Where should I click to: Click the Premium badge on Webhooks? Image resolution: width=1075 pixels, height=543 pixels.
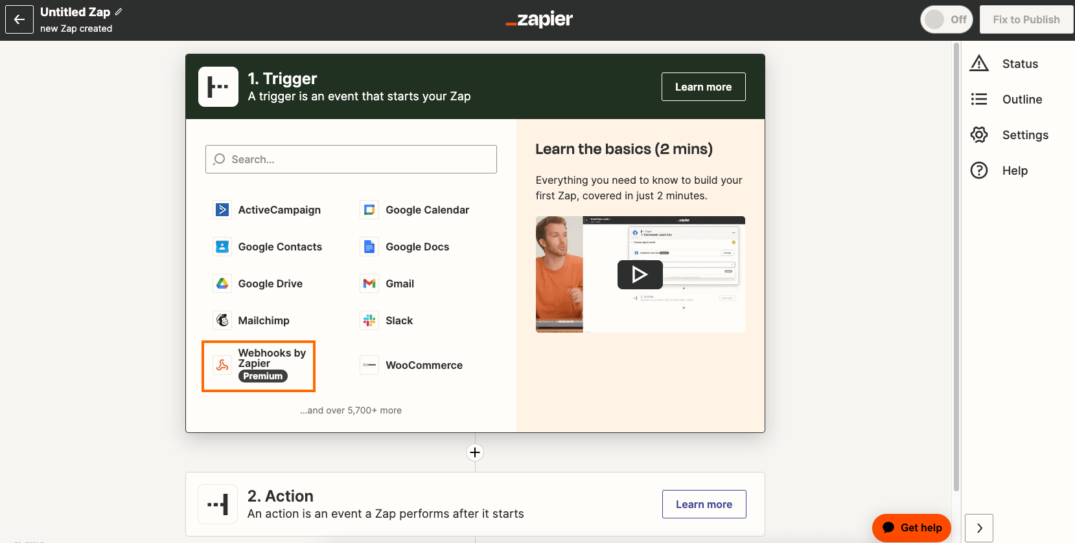(x=263, y=376)
